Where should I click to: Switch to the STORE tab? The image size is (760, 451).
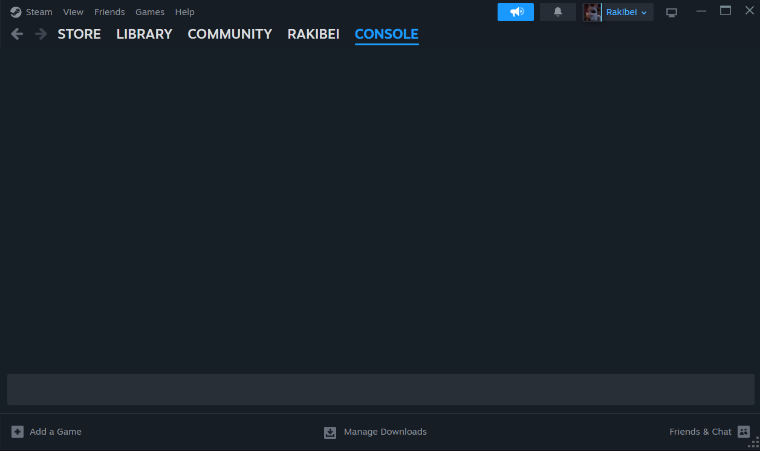[79, 34]
